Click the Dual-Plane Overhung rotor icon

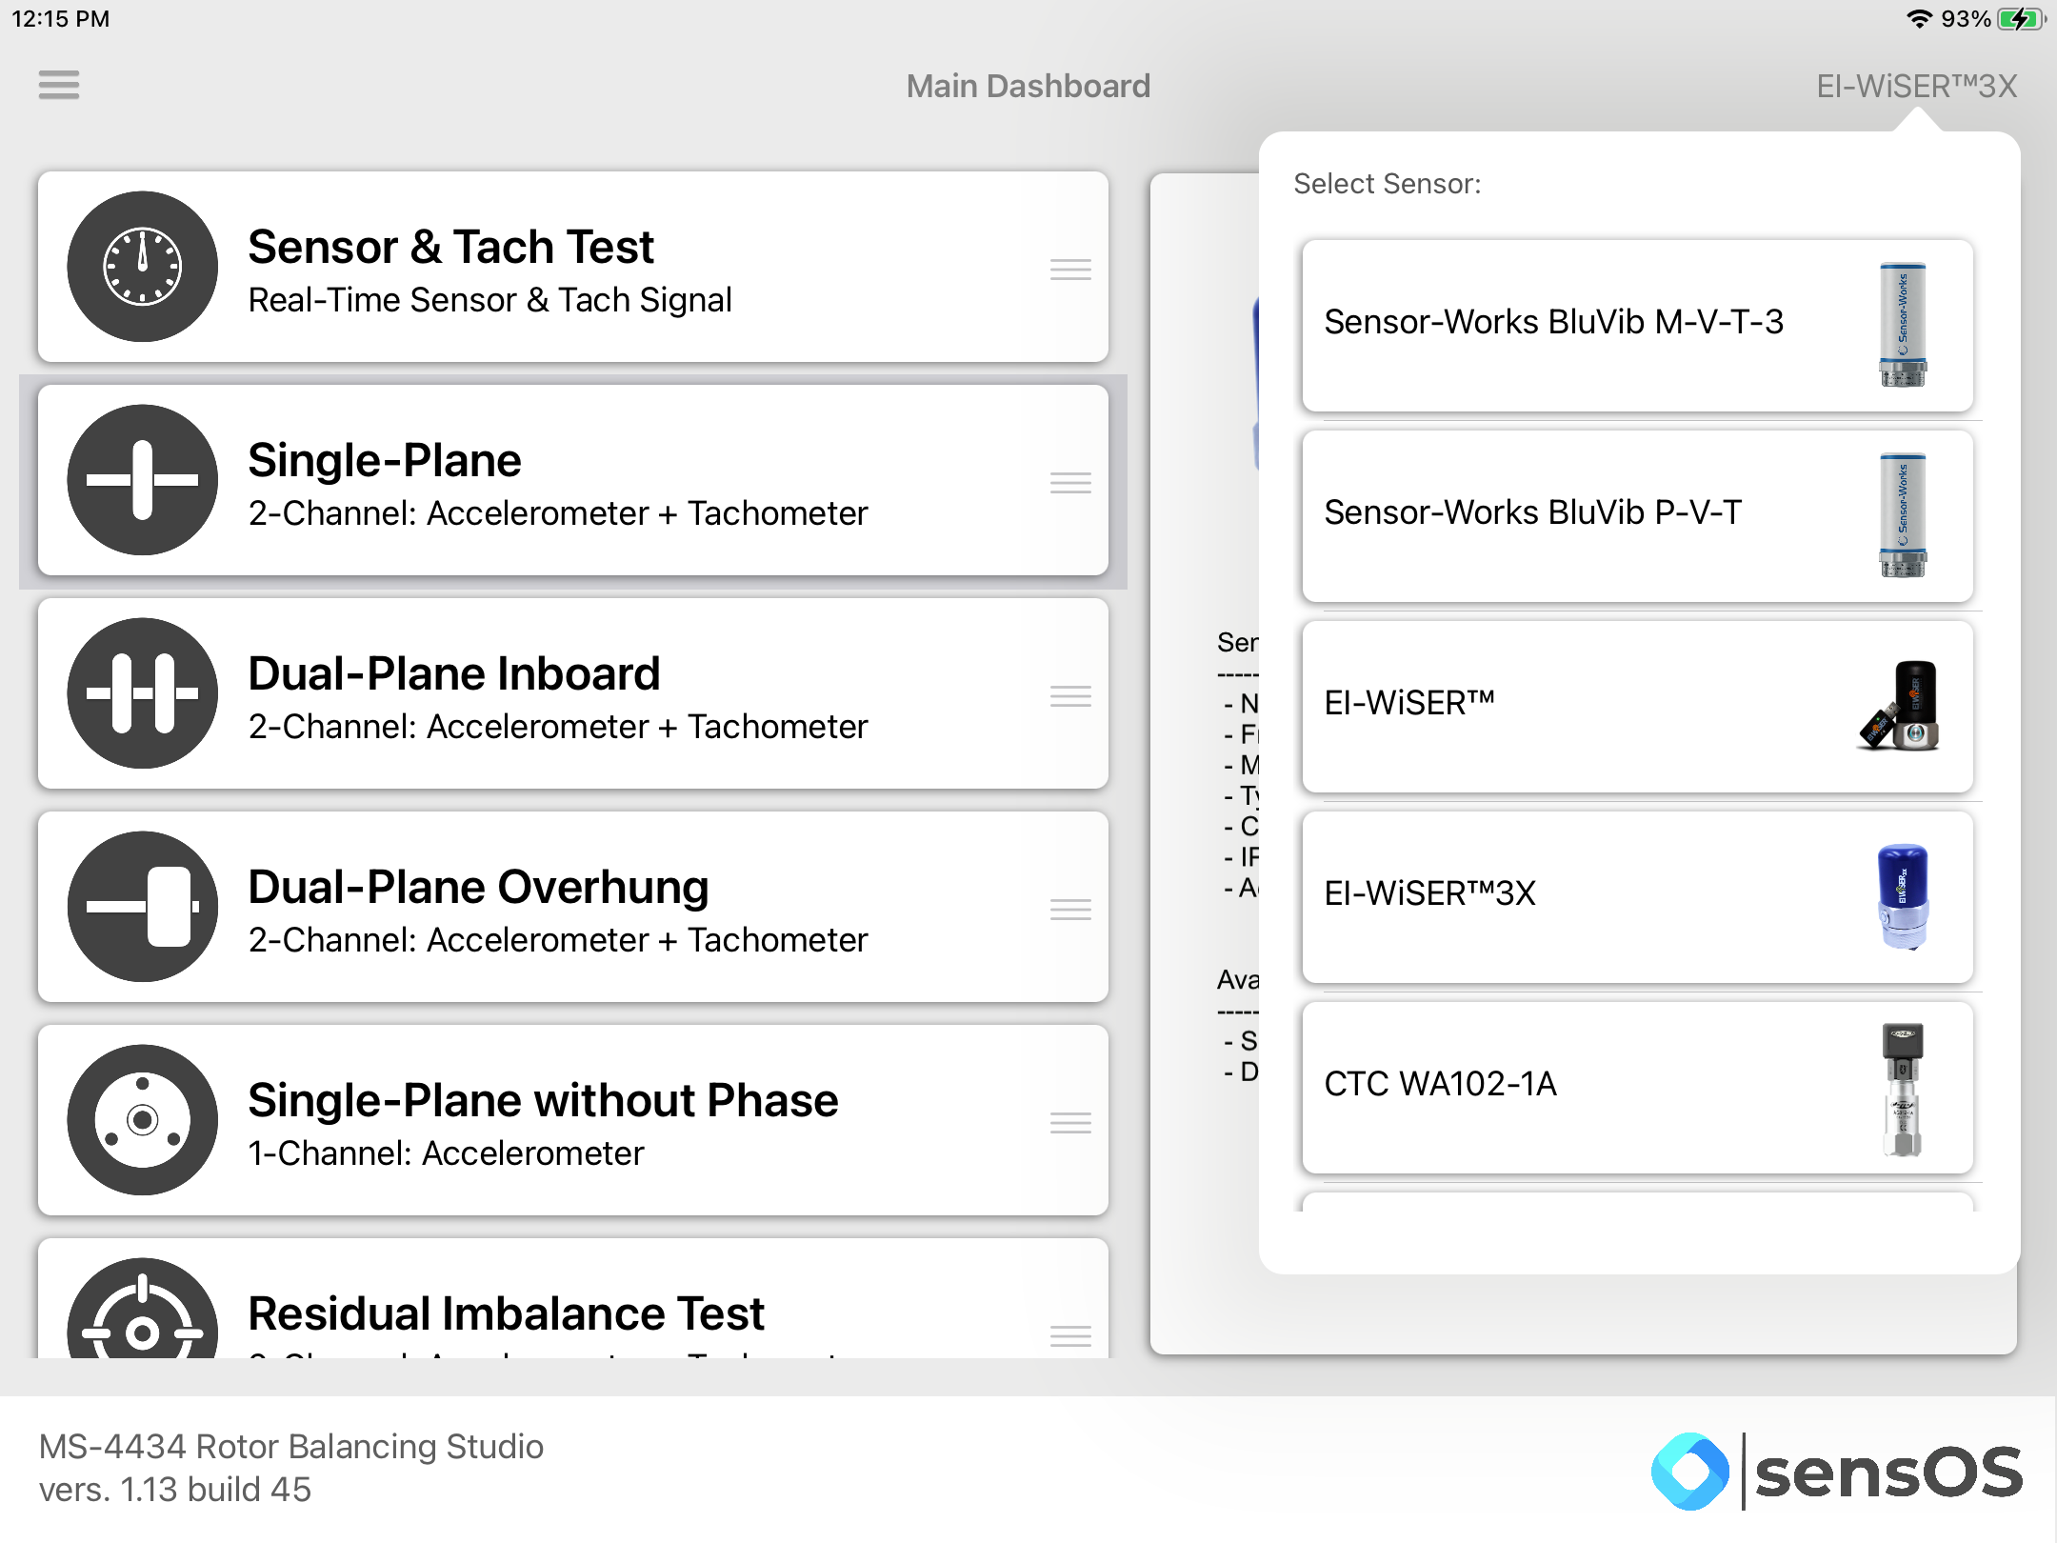click(143, 907)
